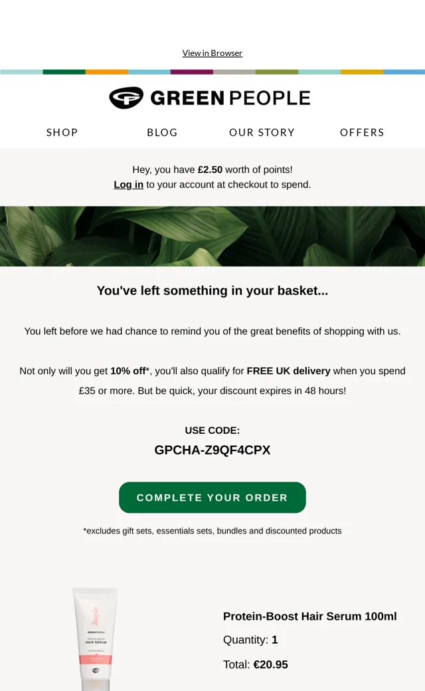Image resolution: width=425 pixels, height=691 pixels.
Task: Open the SHOP menu item
Action: [62, 132]
